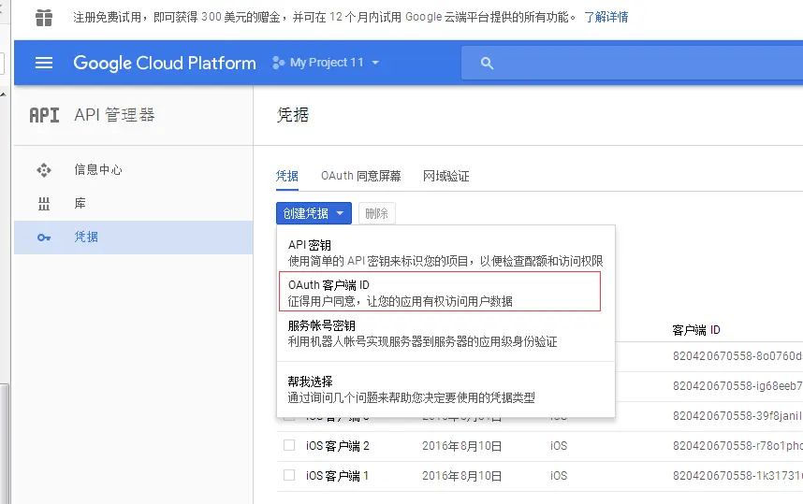Tick the checkbox for iOS 客户端 2
The height and width of the screenshot is (504, 803).
pos(289,445)
